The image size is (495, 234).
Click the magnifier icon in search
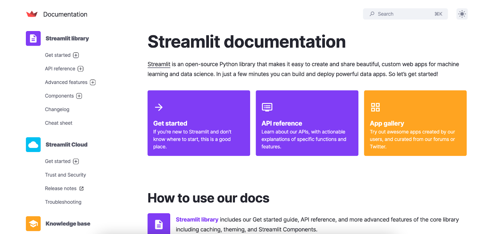372,14
